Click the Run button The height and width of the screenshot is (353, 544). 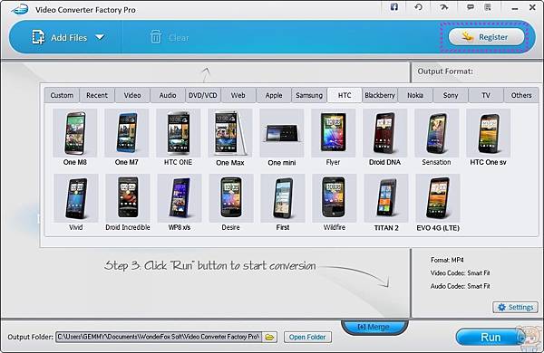point(491,337)
